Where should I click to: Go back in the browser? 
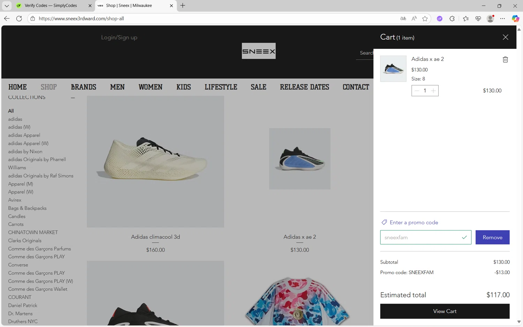(7, 18)
